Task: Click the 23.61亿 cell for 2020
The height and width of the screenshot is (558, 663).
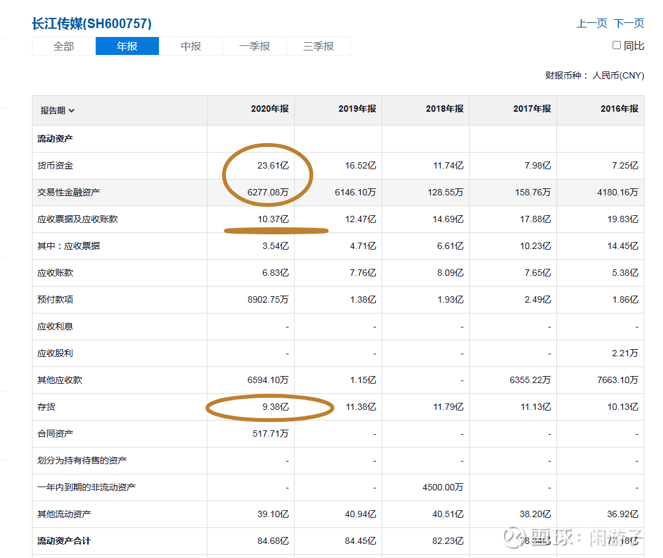Action: point(273,165)
